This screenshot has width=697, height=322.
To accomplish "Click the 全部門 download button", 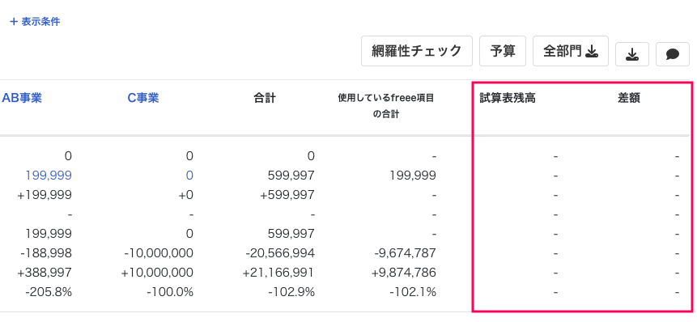I will pos(571,51).
